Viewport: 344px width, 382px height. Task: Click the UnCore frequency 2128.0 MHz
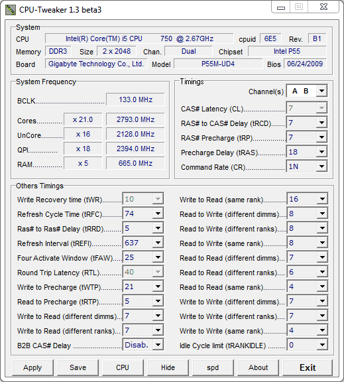tap(135, 134)
